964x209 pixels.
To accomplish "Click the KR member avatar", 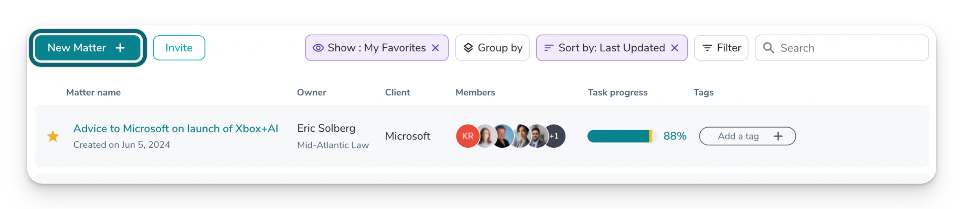I will coord(467,136).
